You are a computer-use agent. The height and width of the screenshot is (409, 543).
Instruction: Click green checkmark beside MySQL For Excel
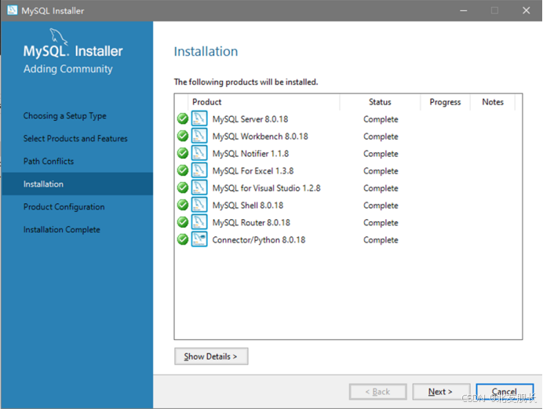pos(183,170)
